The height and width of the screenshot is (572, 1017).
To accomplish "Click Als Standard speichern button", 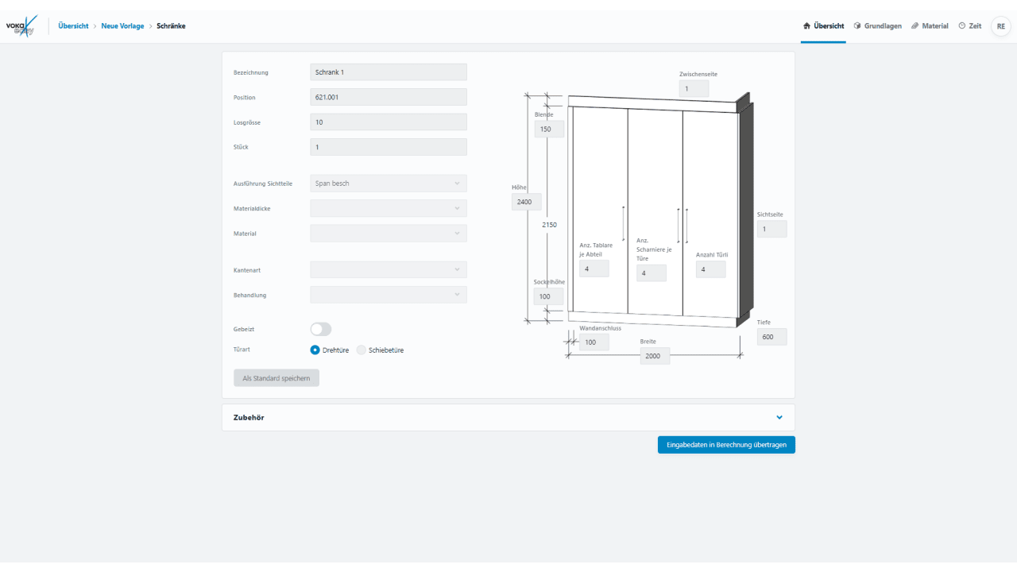I will pos(276,378).
